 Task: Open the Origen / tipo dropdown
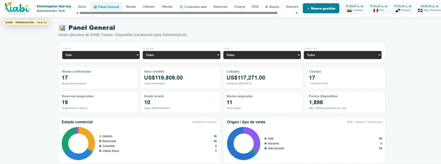(x=343, y=55)
